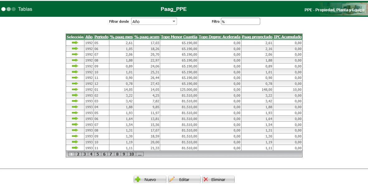The height and width of the screenshot is (195, 368).
Task: Select arrow icon for 1992 period 09
Action: 75,66
